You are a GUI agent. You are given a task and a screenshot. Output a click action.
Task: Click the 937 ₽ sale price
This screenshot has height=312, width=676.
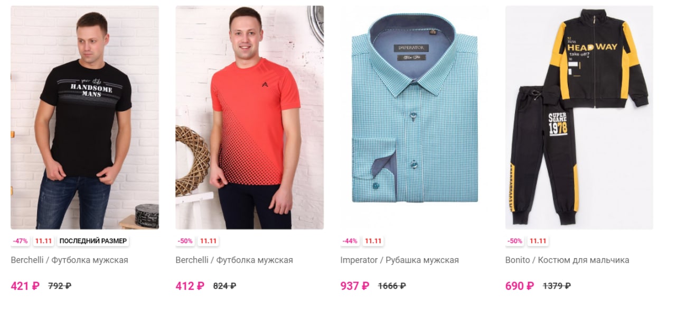(355, 286)
